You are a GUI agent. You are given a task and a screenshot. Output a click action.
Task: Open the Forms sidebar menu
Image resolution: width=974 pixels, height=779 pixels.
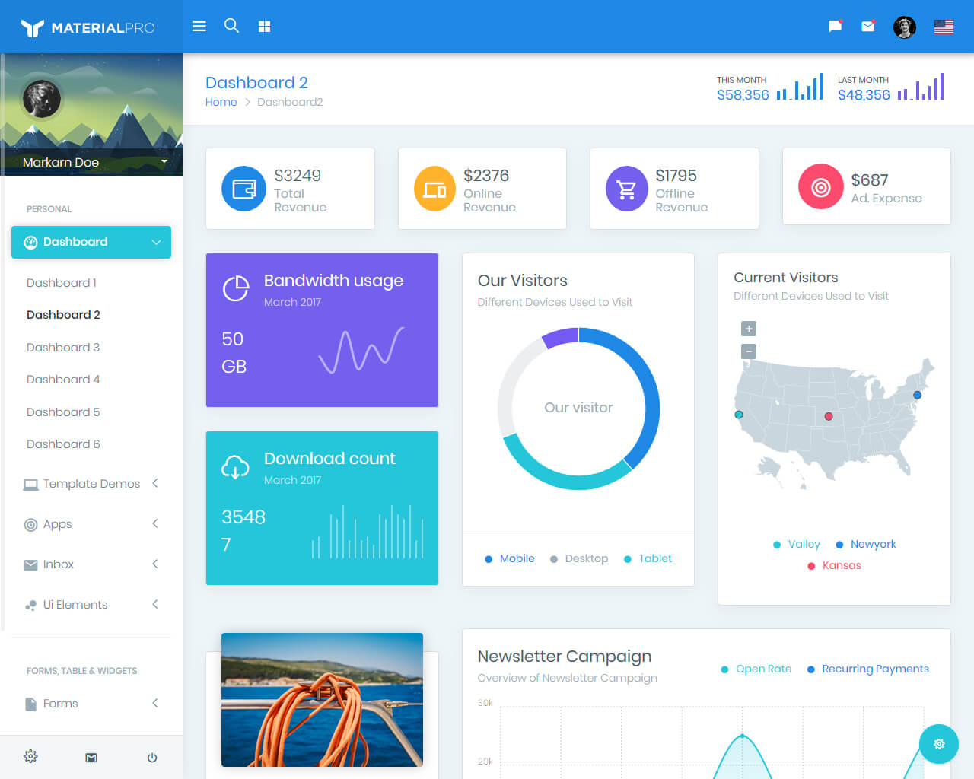tap(59, 703)
